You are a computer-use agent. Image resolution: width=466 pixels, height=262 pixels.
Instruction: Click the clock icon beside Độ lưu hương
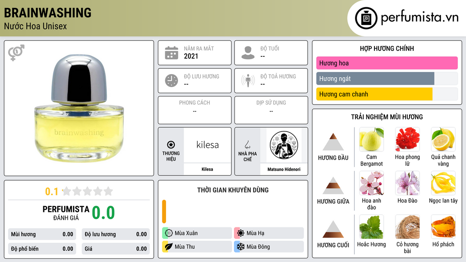(172, 81)
